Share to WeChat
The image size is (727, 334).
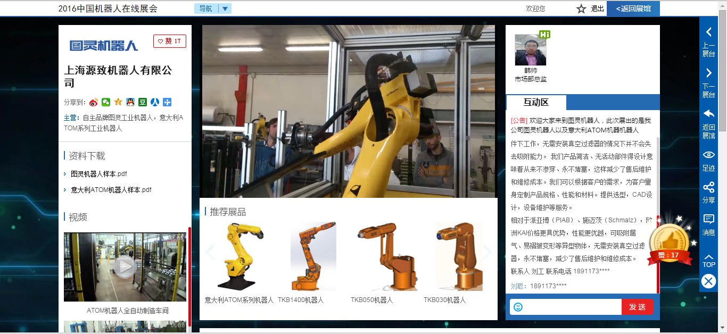point(106,102)
